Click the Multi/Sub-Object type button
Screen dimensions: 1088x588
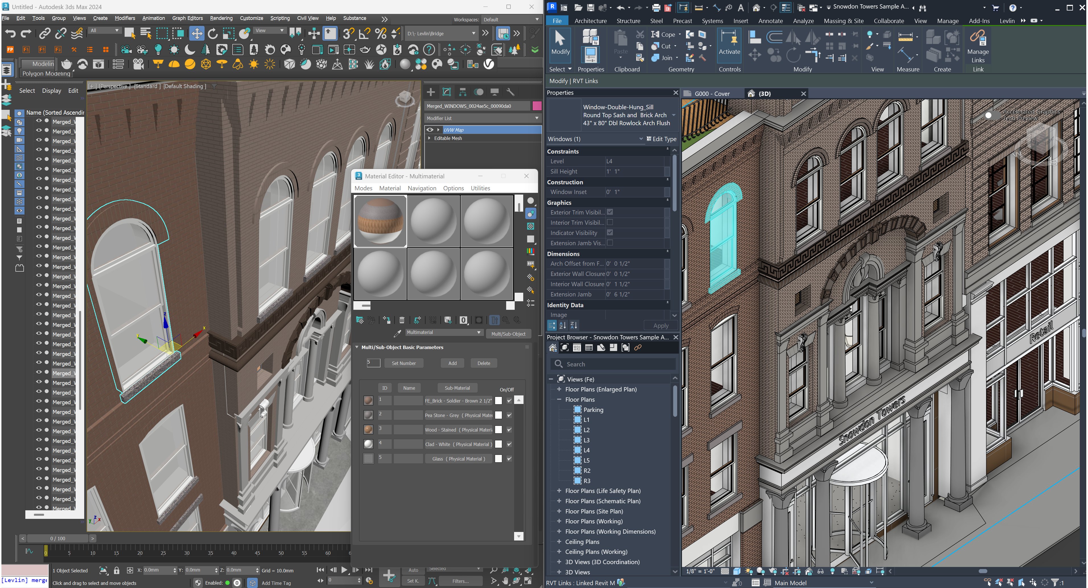pyautogui.click(x=508, y=334)
